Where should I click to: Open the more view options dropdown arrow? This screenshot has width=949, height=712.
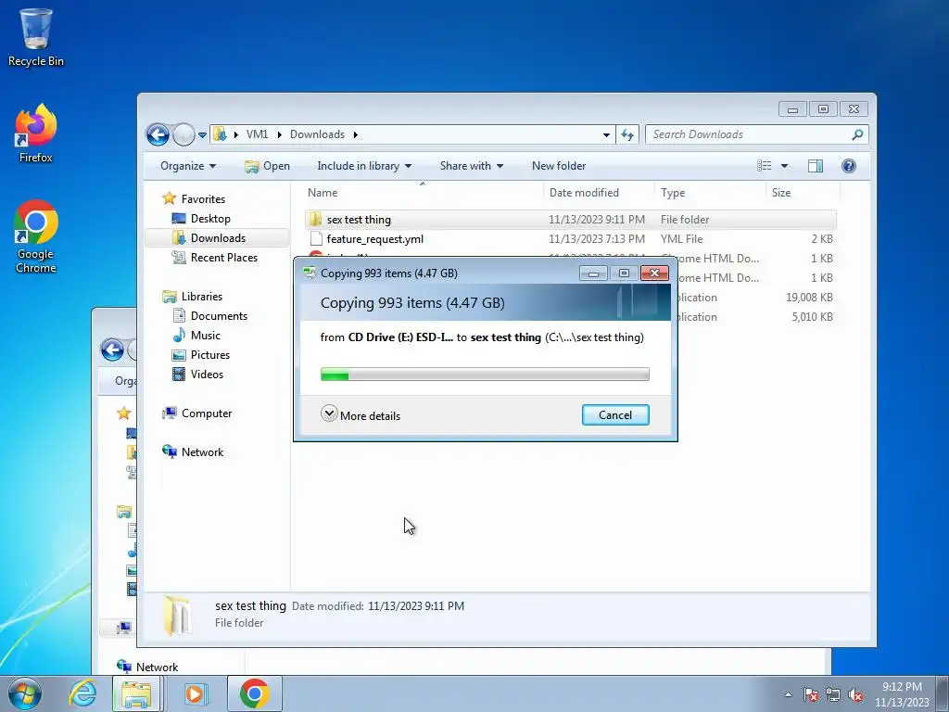click(784, 166)
